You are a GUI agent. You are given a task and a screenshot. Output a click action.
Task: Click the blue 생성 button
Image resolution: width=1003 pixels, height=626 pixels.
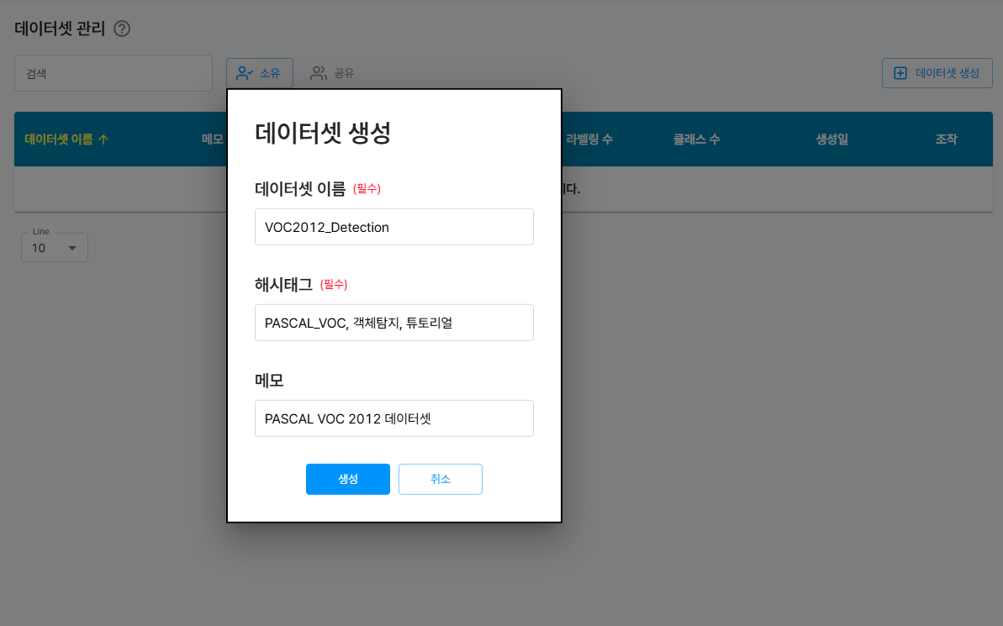pyautogui.click(x=348, y=479)
